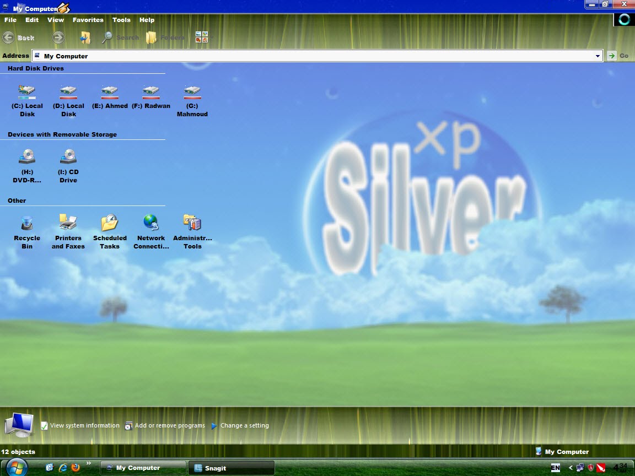Screen dimensions: 635x476
Task: Expand the quick launch overflow chevron
Action: coord(88,463)
